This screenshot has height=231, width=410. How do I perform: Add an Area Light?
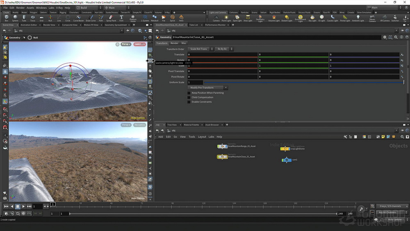[x=248, y=18]
